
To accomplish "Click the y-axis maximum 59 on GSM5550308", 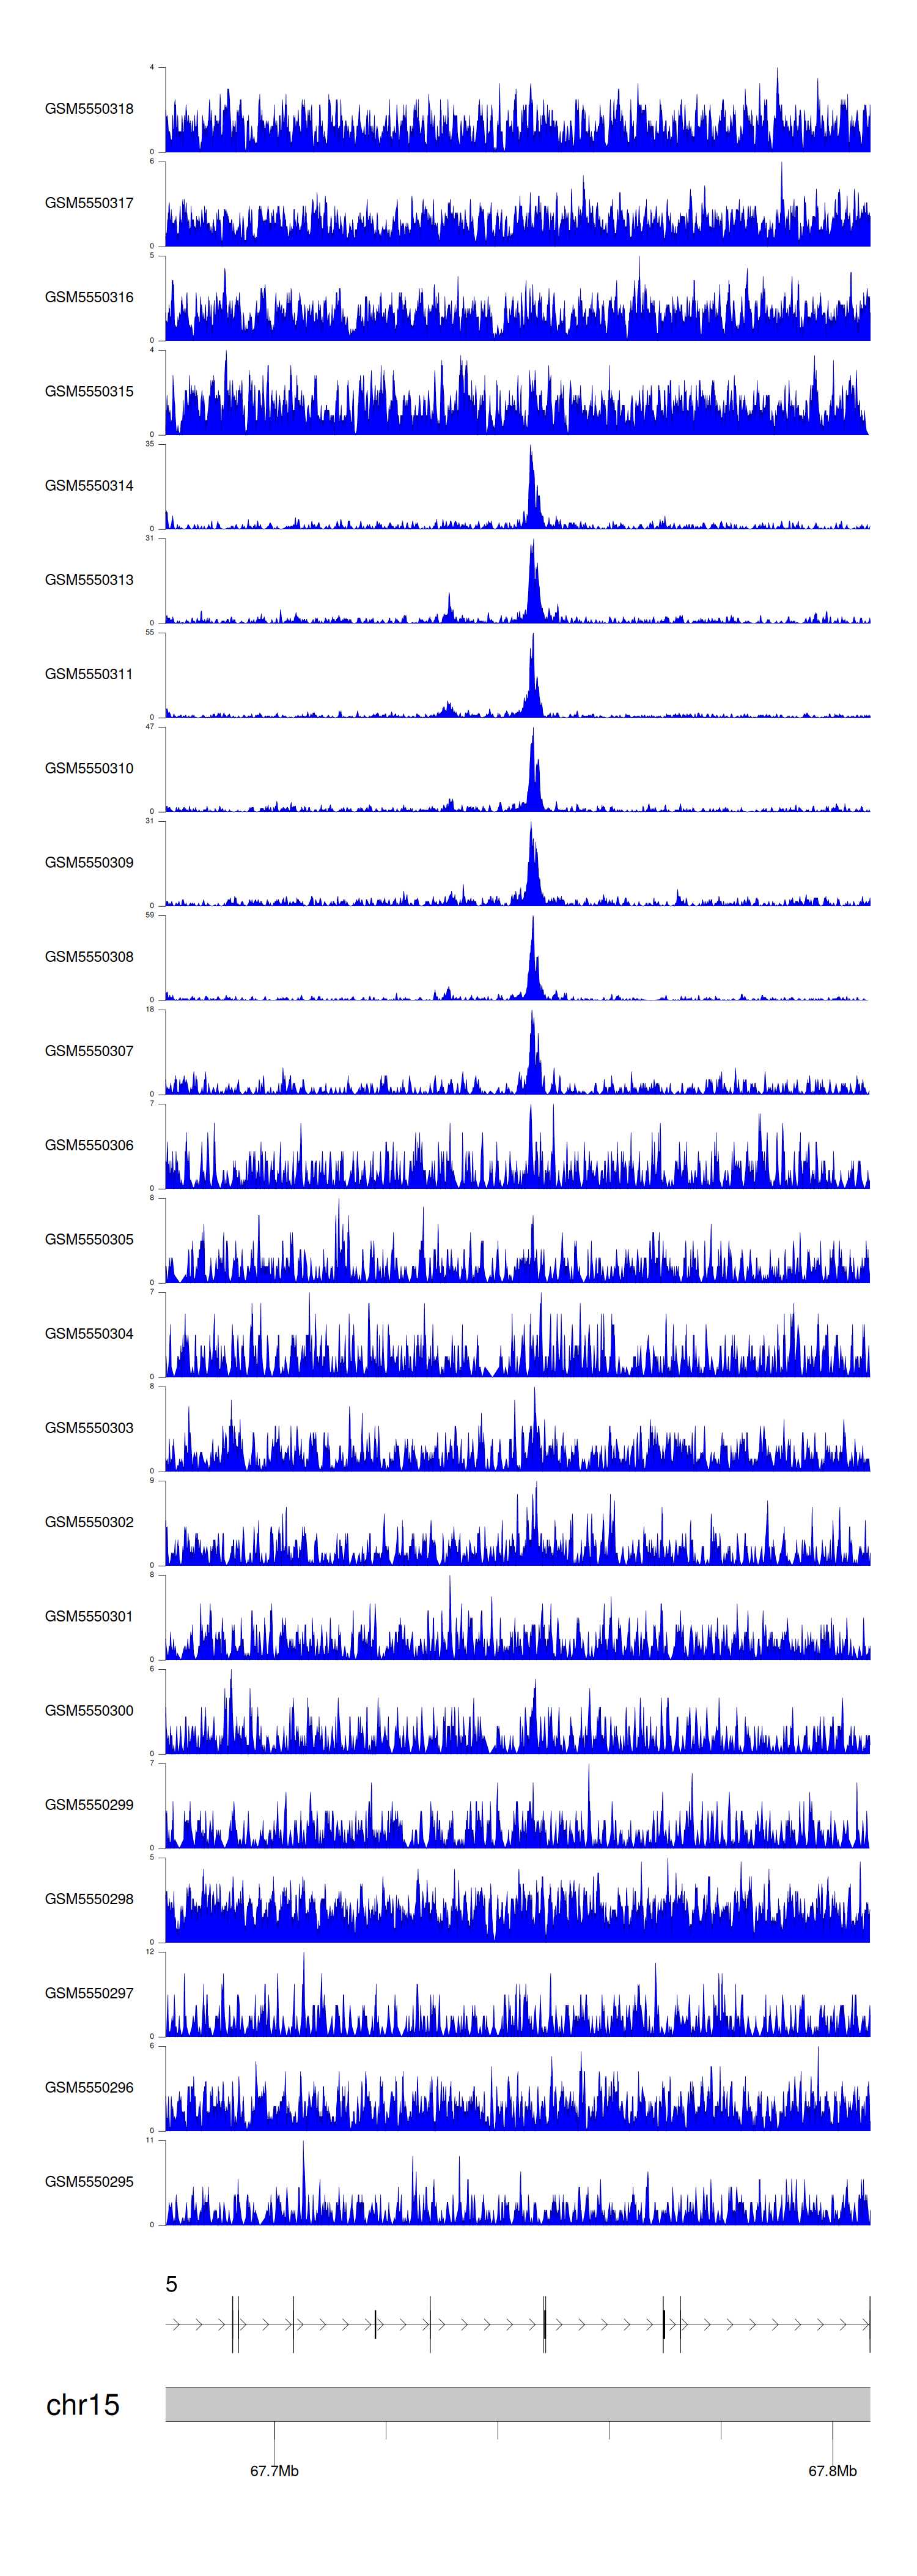I will click(150, 915).
